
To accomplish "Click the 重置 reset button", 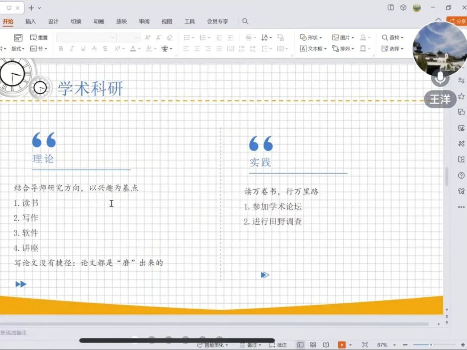I will (39, 38).
